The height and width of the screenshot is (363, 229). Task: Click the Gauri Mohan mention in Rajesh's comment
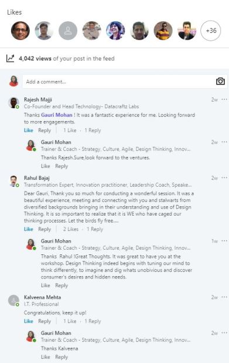(x=57, y=115)
